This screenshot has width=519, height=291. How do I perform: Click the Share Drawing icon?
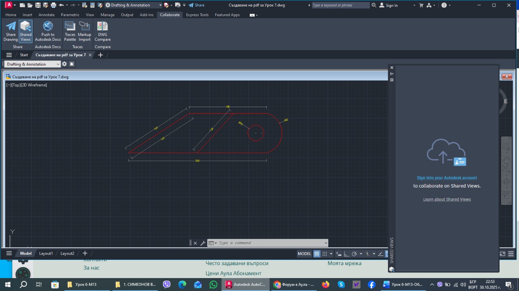click(x=11, y=31)
